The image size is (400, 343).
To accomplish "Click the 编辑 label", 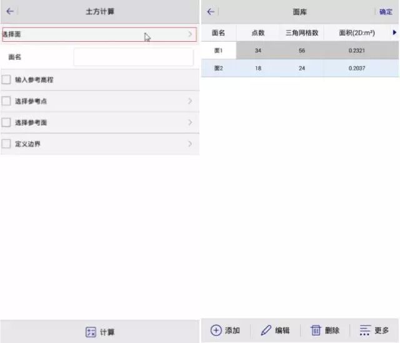I will pos(282,331).
